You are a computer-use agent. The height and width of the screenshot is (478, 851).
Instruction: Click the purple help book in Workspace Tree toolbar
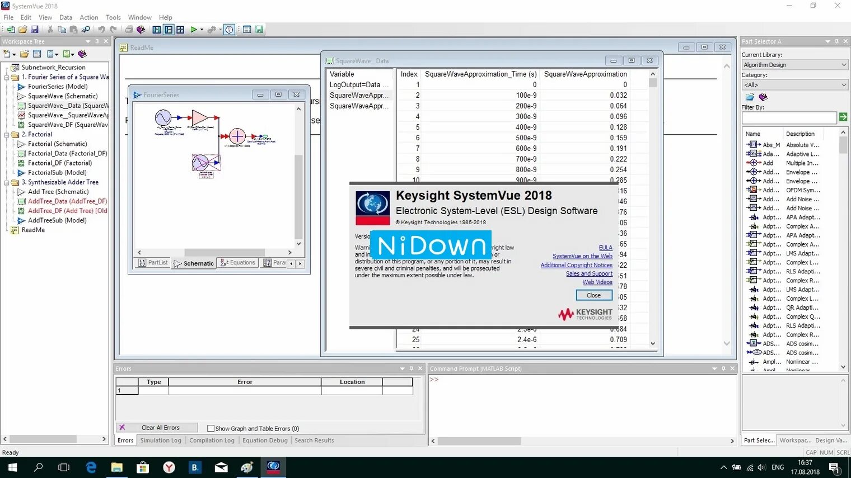point(82,54)
